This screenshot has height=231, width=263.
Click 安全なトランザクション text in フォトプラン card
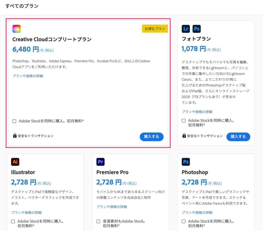coord(205,136)
